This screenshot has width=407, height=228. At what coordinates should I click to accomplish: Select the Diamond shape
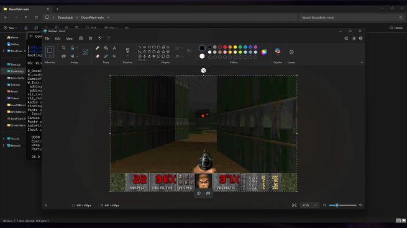pyautogui.click(x=145, y=52)
